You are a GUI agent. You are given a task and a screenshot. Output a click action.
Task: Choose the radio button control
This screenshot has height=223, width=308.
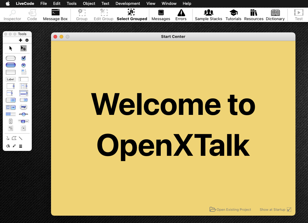pos(23,65)
